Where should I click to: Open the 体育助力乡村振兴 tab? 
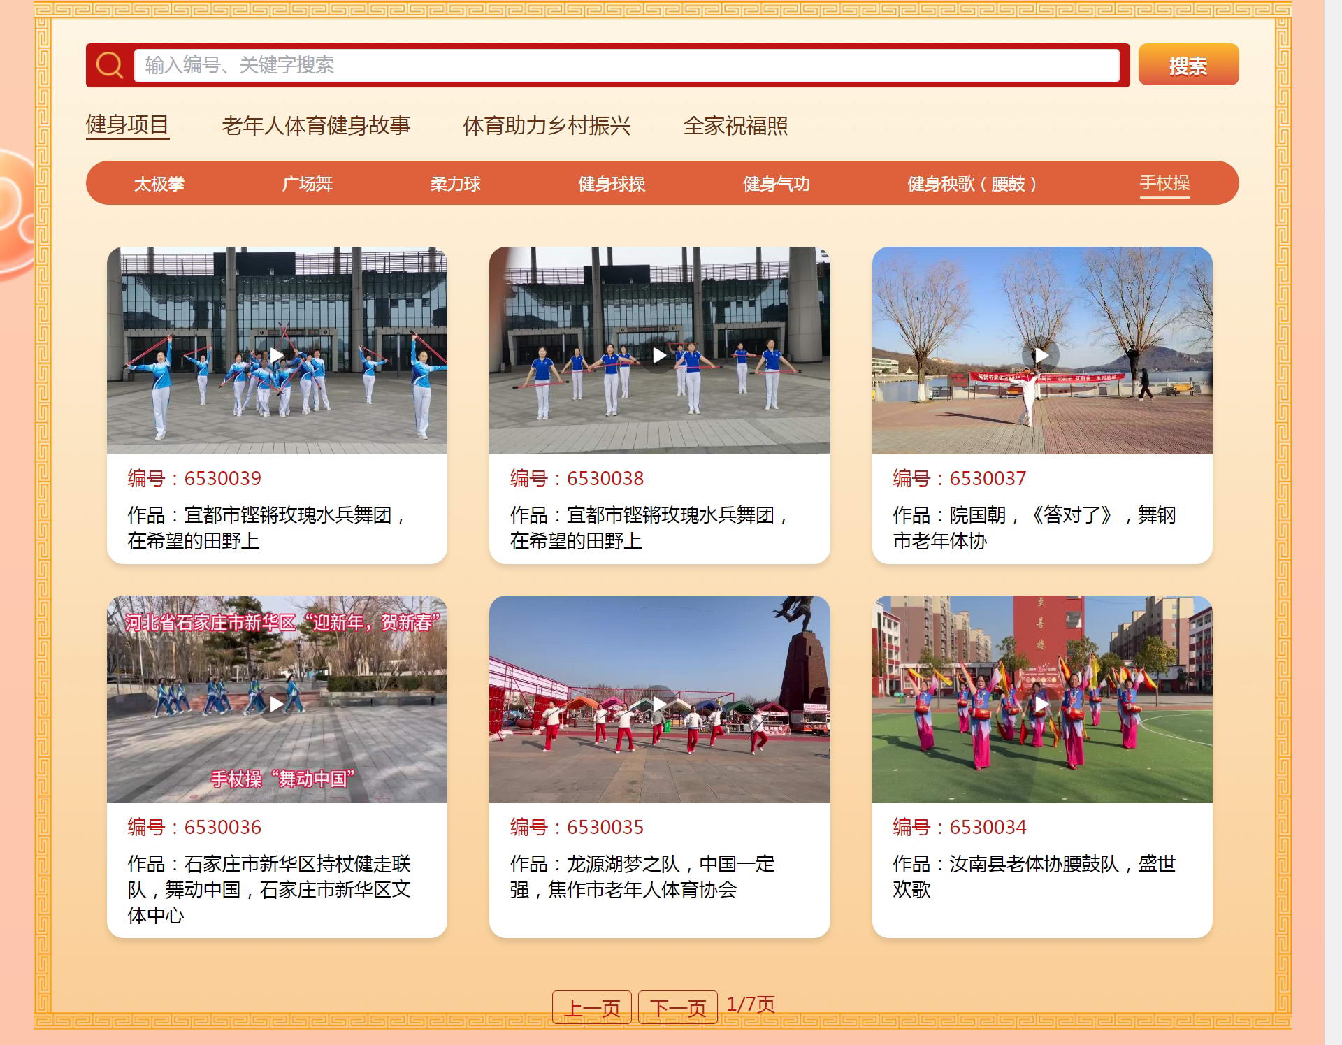pos(547,126)
